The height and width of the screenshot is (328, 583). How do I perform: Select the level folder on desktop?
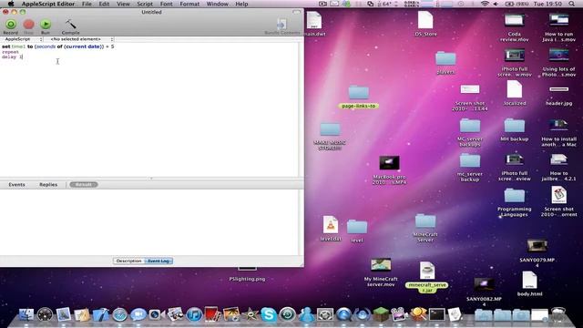pyautogui.click(x=357, y=231)
